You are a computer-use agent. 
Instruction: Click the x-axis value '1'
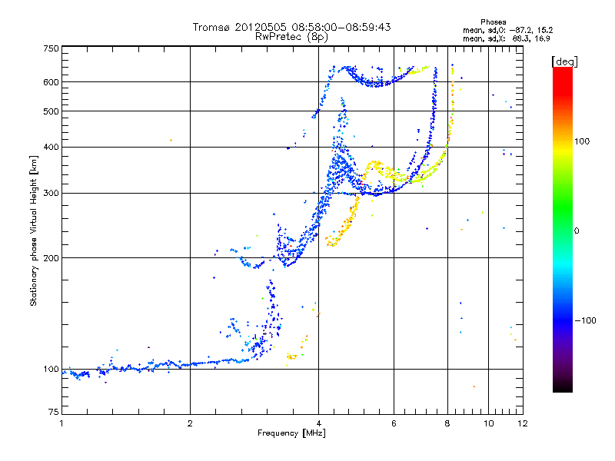click(x=62, y=424)
